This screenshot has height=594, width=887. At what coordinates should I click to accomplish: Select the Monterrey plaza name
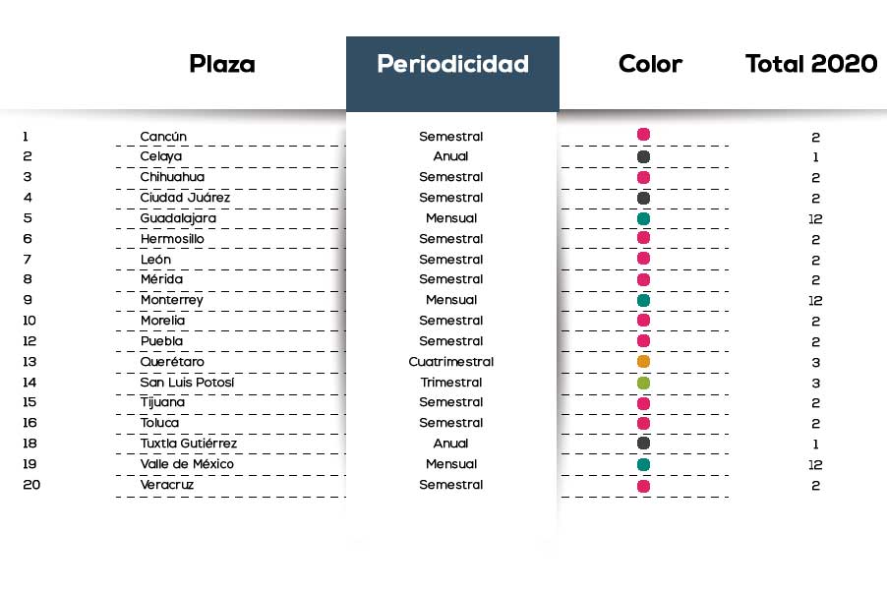171,300
